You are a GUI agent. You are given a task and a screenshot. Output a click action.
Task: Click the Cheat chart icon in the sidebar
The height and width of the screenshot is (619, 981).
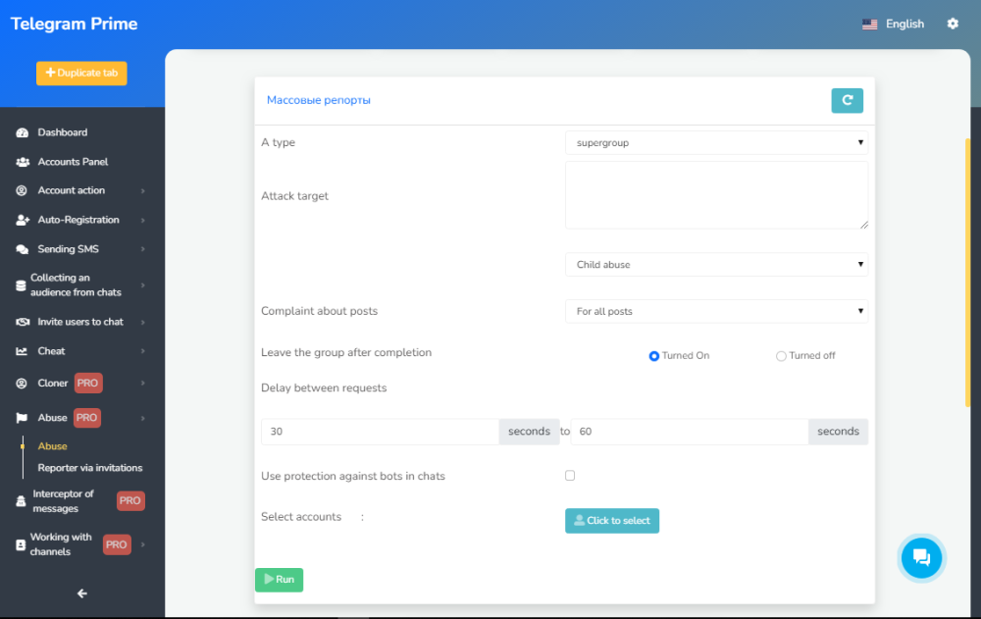point(23,351)
